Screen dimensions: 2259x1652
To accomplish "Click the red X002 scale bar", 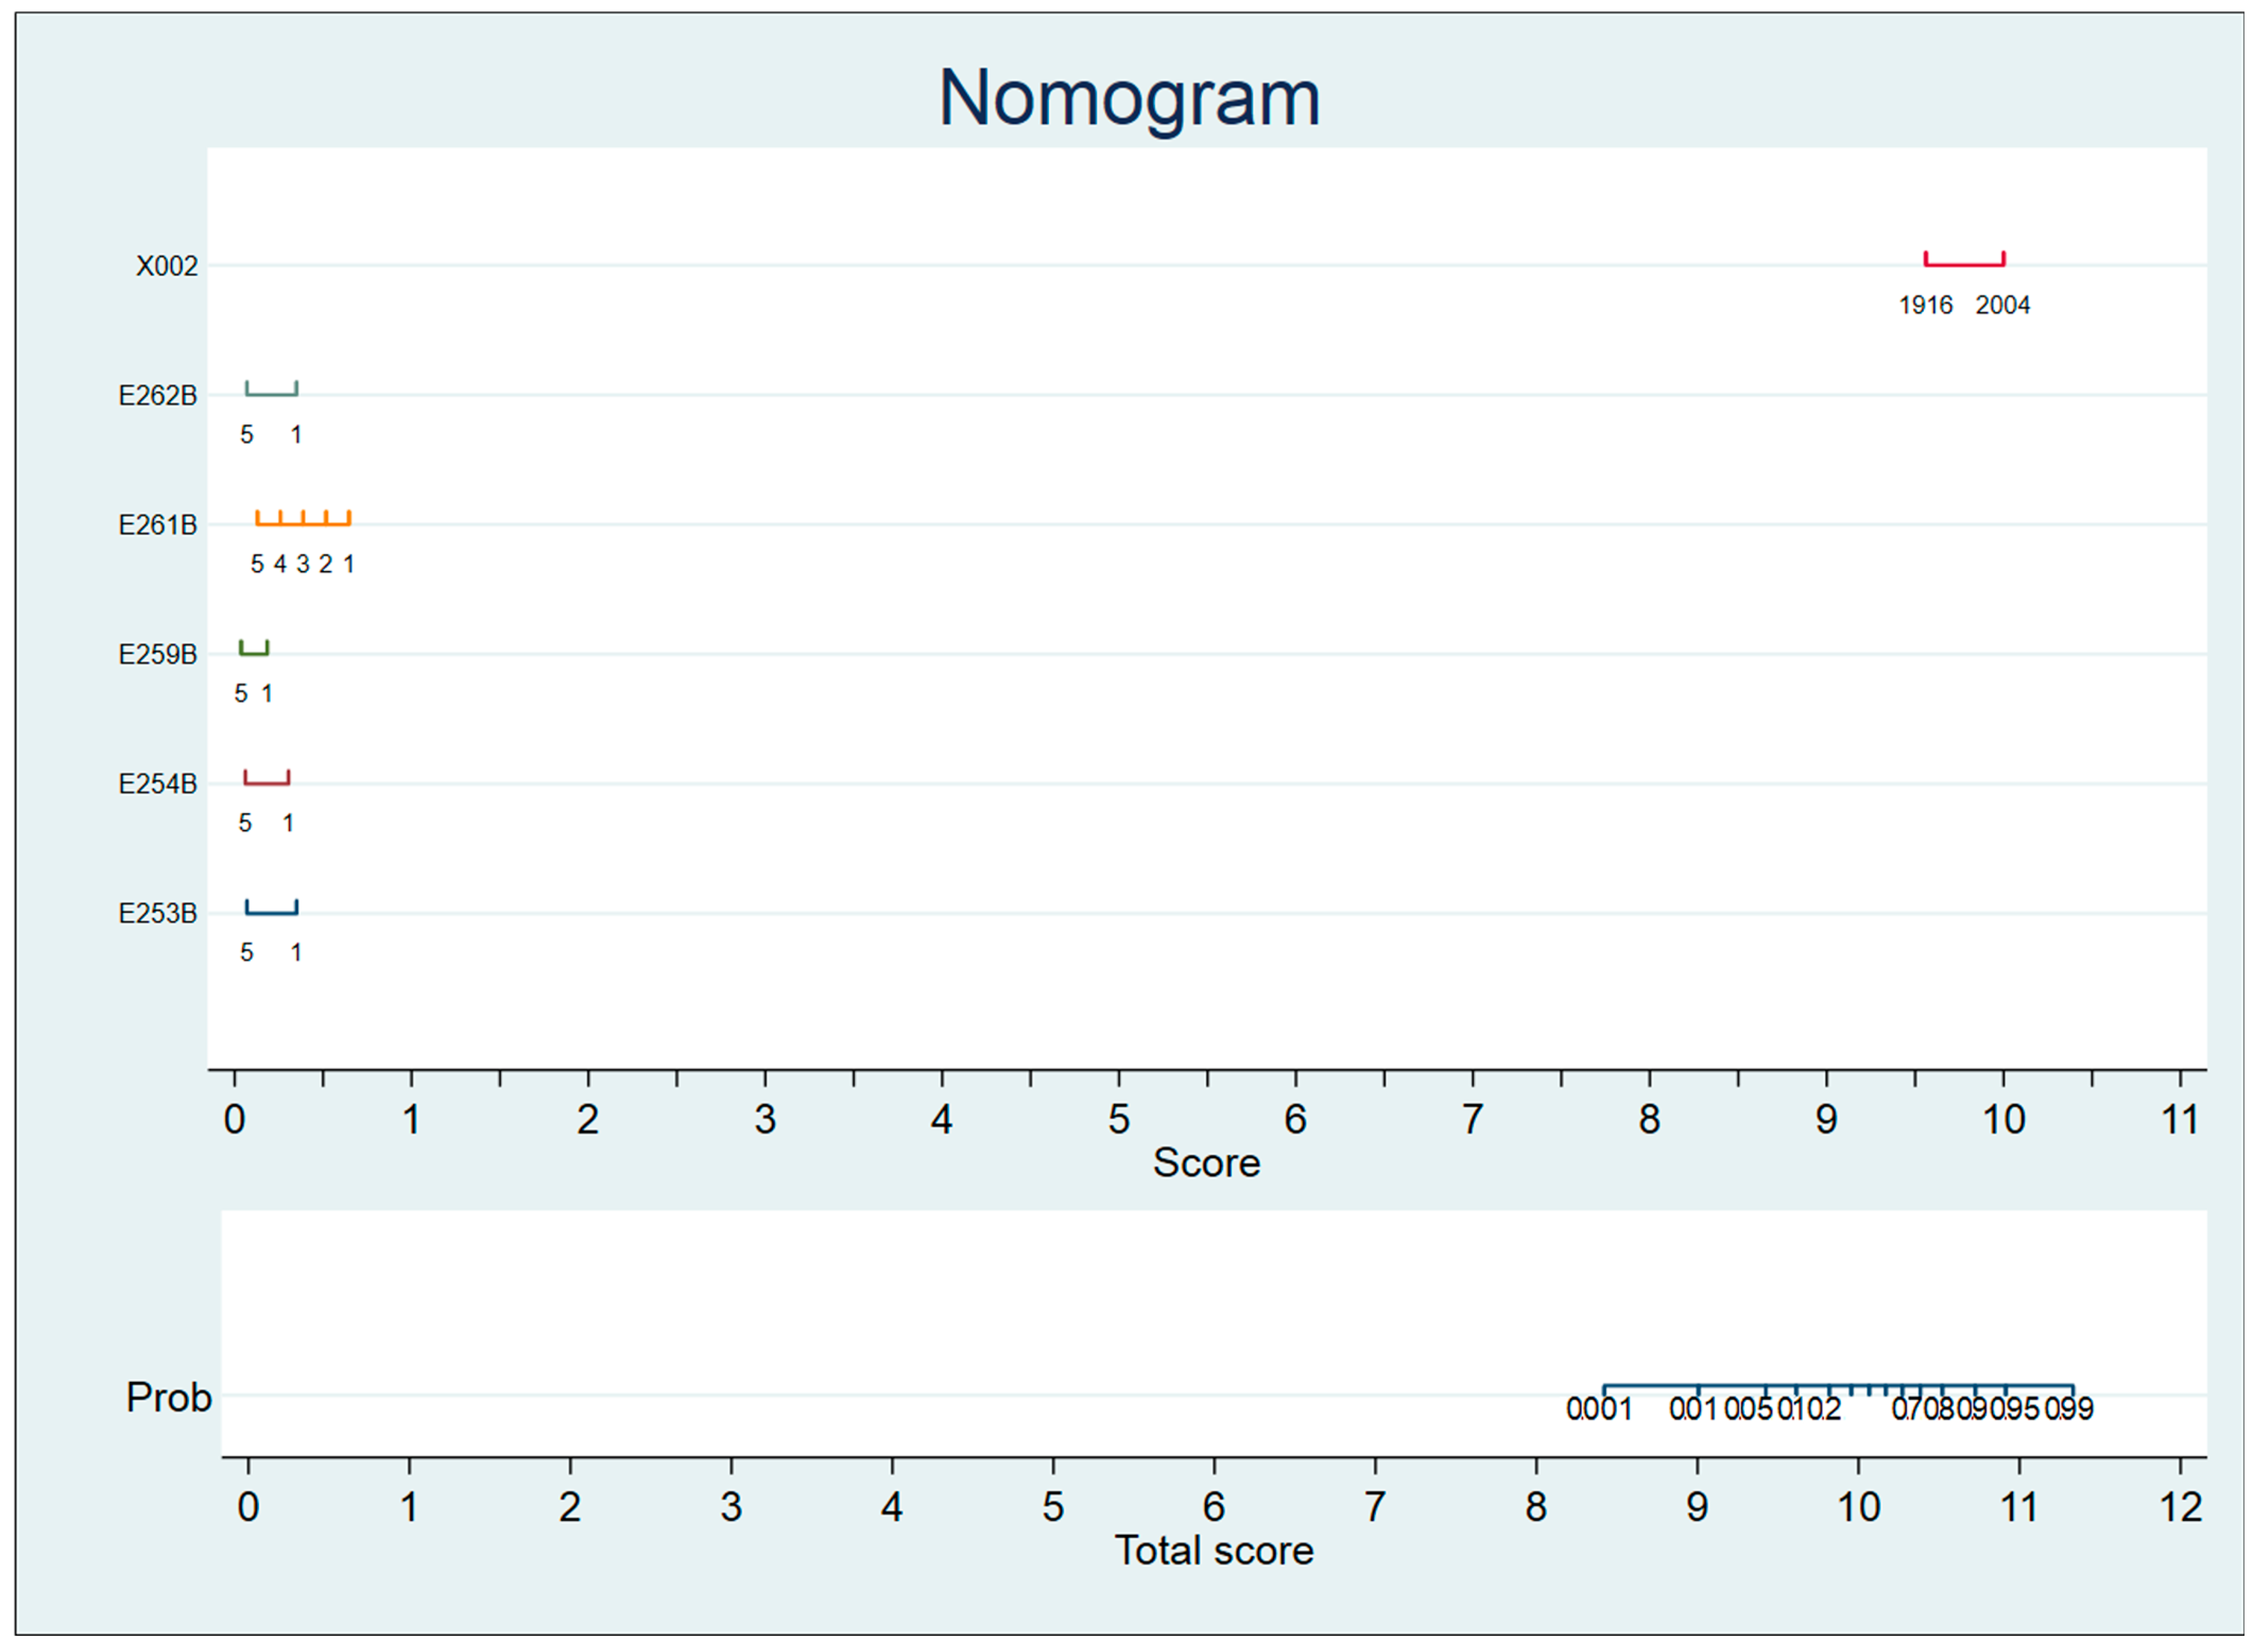I will point(1964,264).
